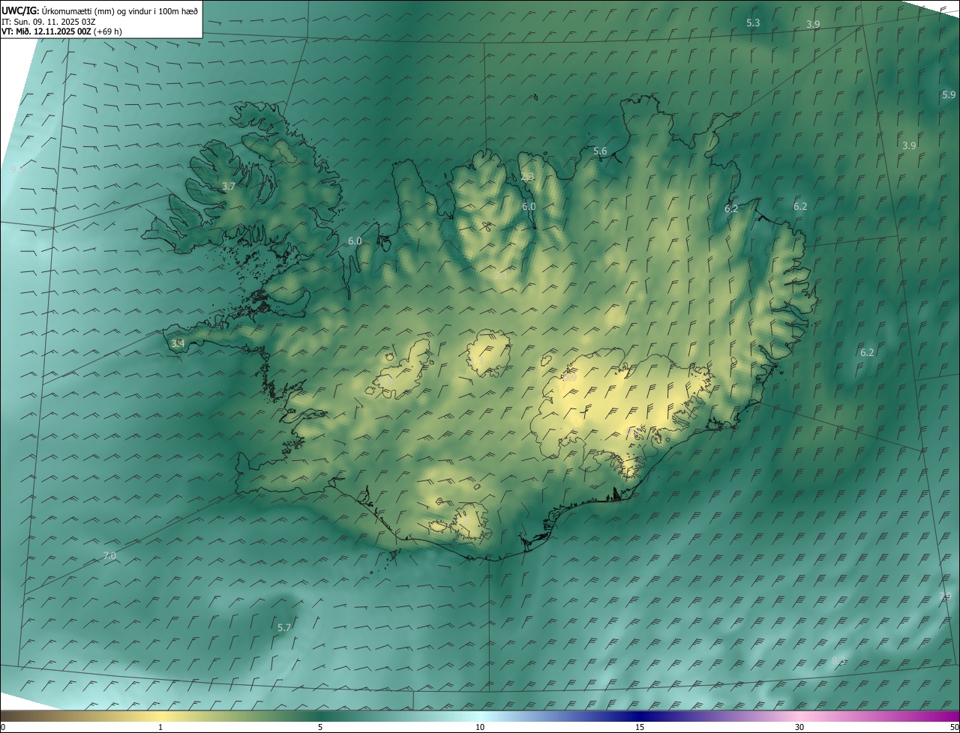Click the "2.3" value in north Iceland
Screen dimensions: 960x733
pos(527,177)
